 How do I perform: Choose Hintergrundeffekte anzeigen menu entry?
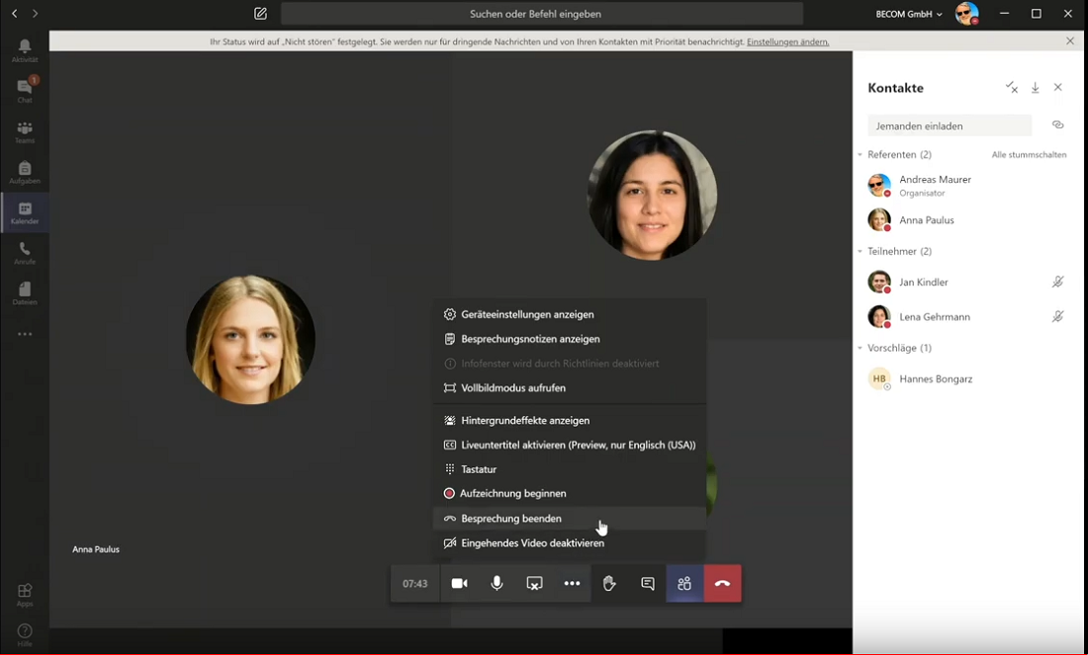pyautogui.click(x=524, y=421)
